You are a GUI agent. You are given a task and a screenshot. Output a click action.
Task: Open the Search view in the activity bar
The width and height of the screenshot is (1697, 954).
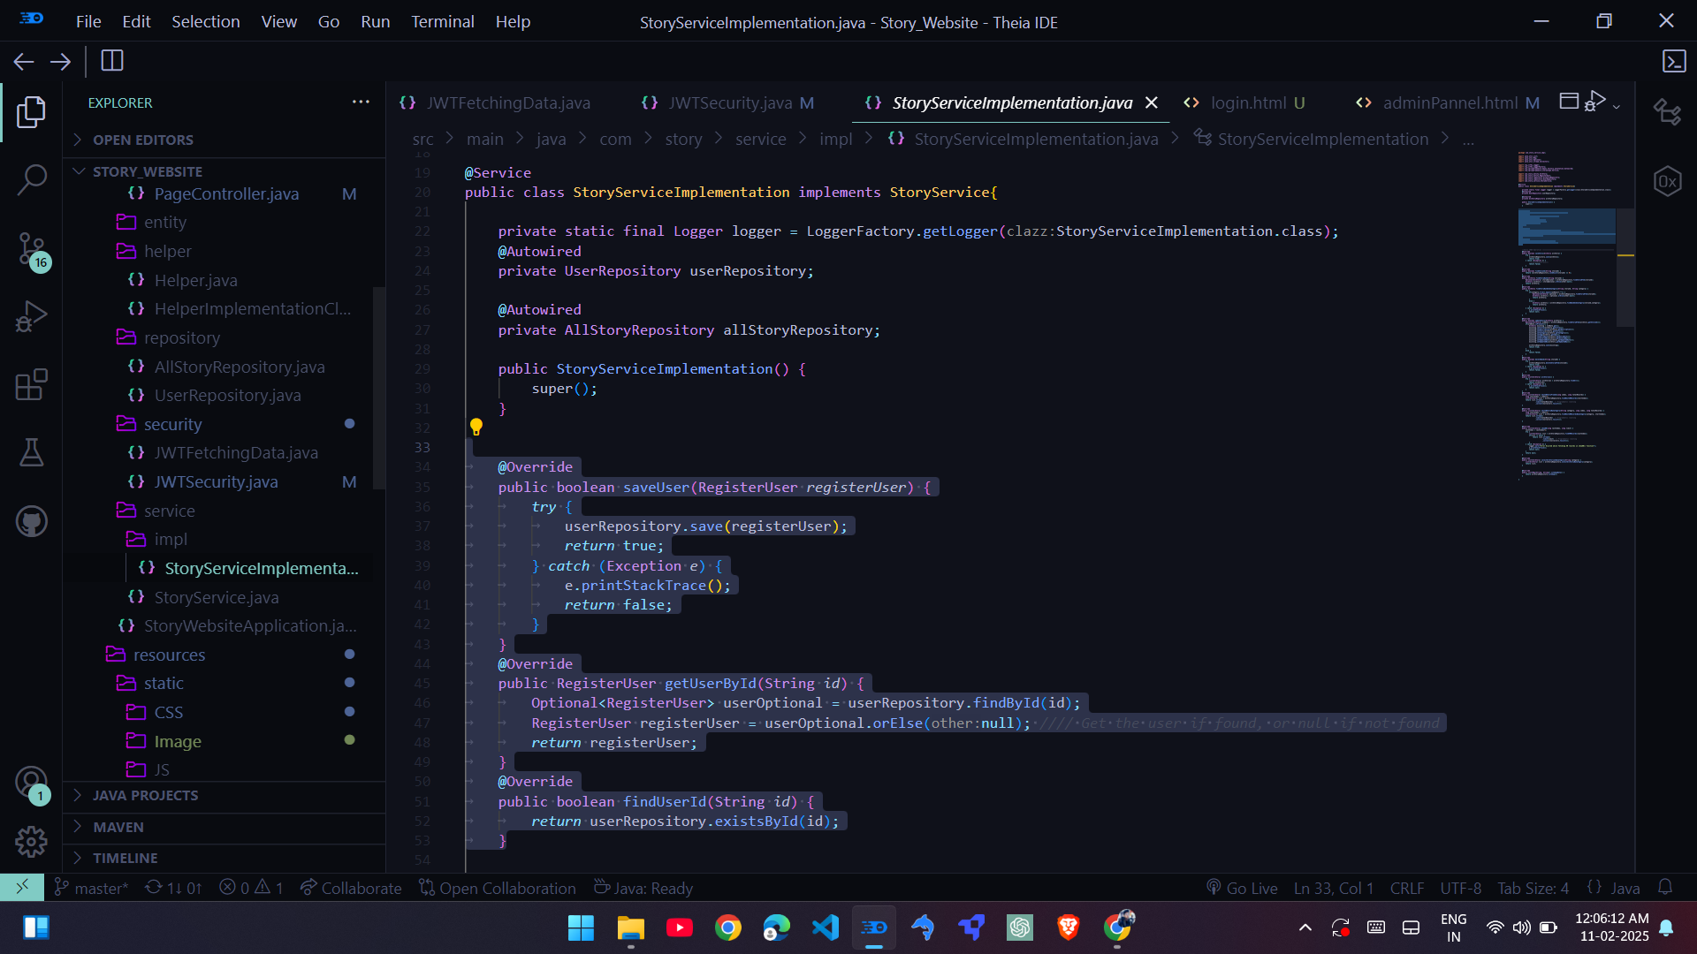32,179
